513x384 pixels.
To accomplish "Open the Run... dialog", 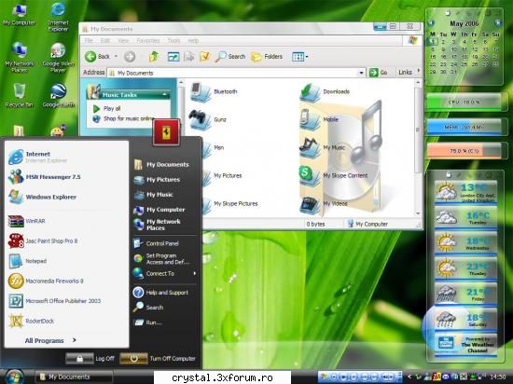I will point(148,322).
